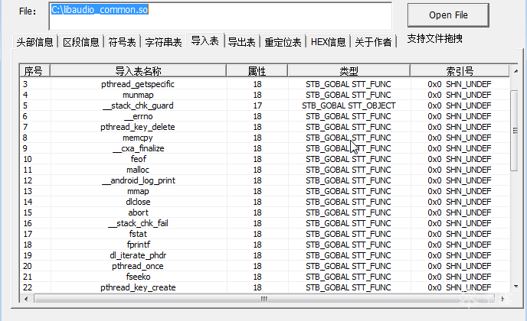Select the 导入表 tab
Viewport: 527px width, 321px height.
205,41
